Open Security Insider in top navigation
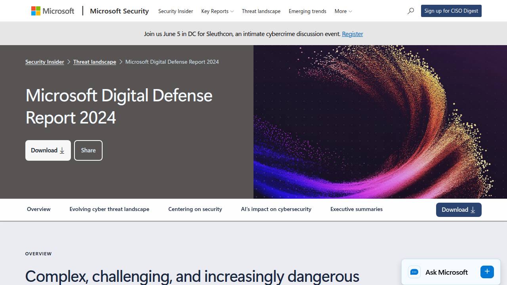The image size is (507, 285). pyautogui.click(x=175, y=11)
